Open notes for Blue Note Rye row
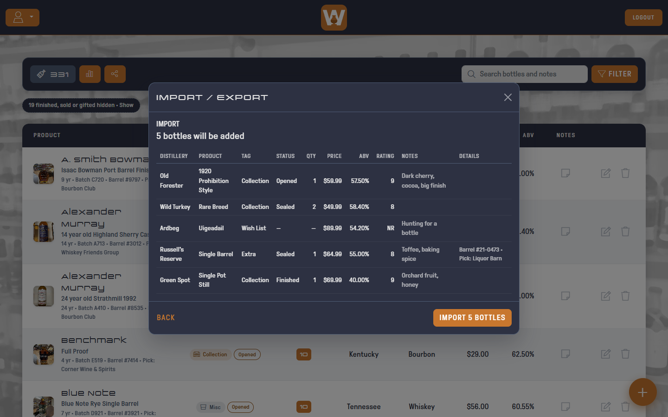 pyautogui.click(x=565, y=407)
